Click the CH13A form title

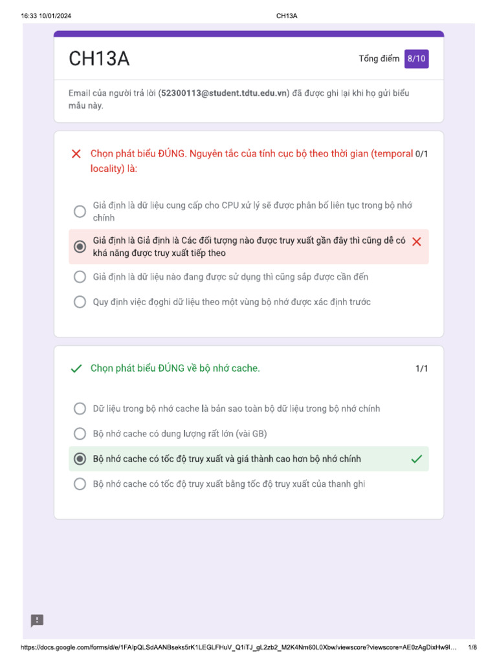pyautogui.click(x=99, y=59)
